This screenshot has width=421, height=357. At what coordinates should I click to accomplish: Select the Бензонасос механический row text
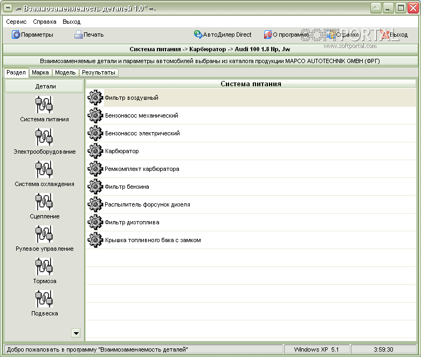(x=141, y=115)
